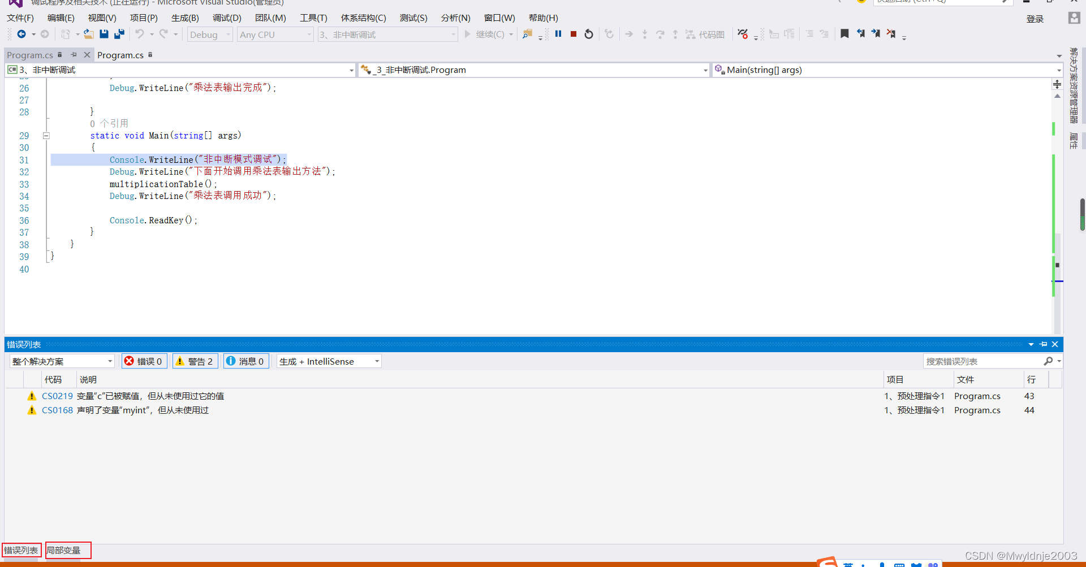1086x567 pixels.
Task: Close the first Program.cs tab
Action: click(87, 55)
